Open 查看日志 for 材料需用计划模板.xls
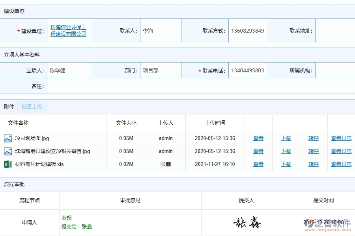The image size is (355, 236). pyautogui.click(x=341, y=164)
